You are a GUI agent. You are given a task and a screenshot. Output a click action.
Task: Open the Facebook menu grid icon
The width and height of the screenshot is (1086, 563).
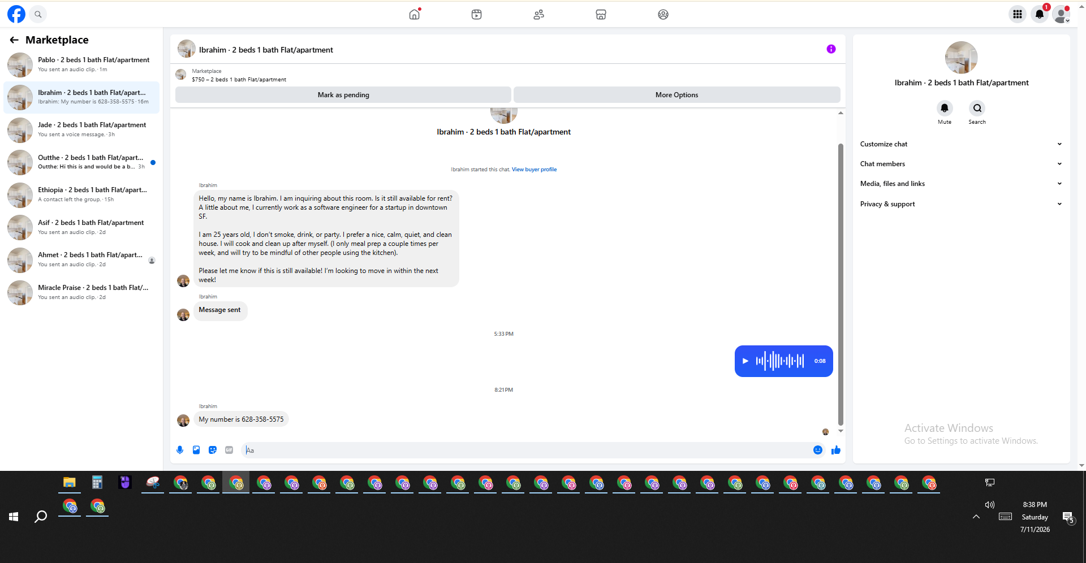1018,14
